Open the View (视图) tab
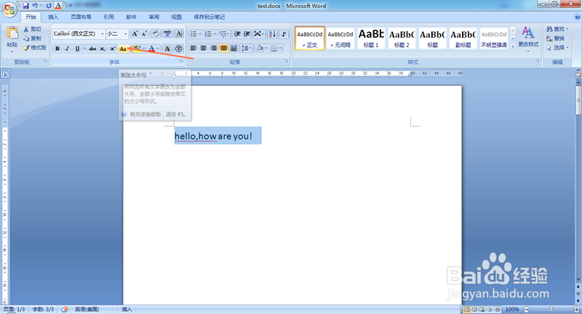The image size is (582, 314). [176, 17]
